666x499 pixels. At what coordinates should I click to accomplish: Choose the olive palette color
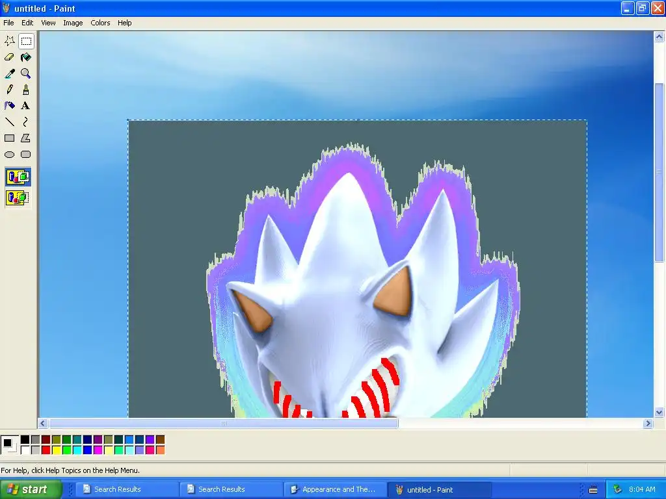(x=56, y=440)
